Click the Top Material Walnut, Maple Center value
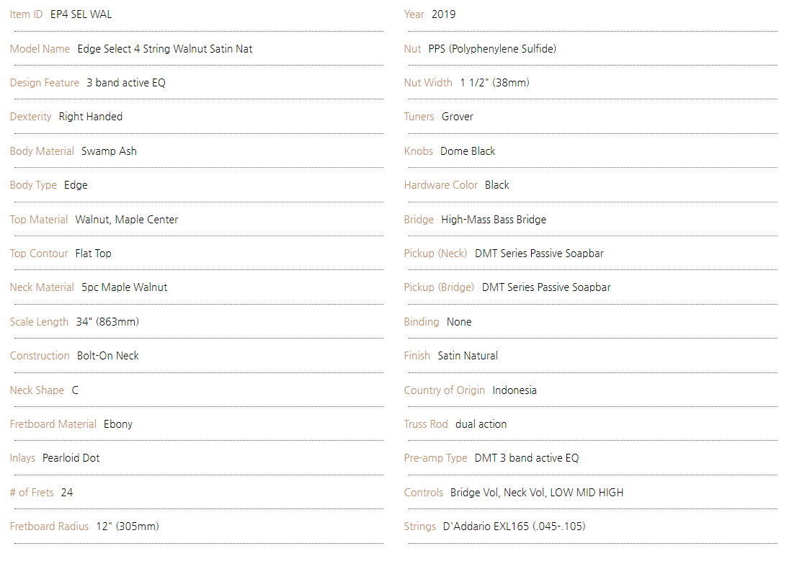Viewport: 797px width, 569px height. 127,220
